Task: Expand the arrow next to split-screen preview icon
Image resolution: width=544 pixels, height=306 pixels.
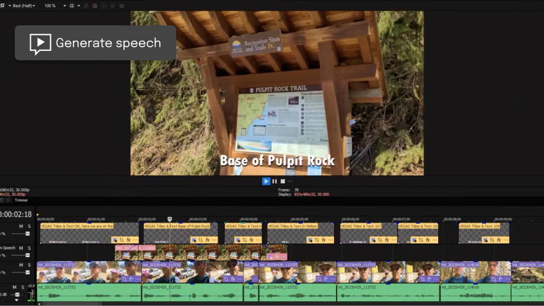Action: click(9, 6)
